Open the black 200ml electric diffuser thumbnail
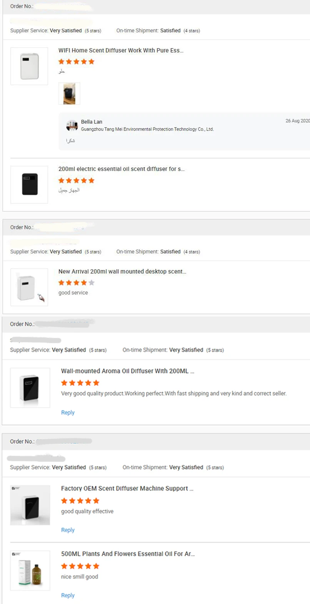Viewport: 310px width, 604px height. [x=29, y=185]
